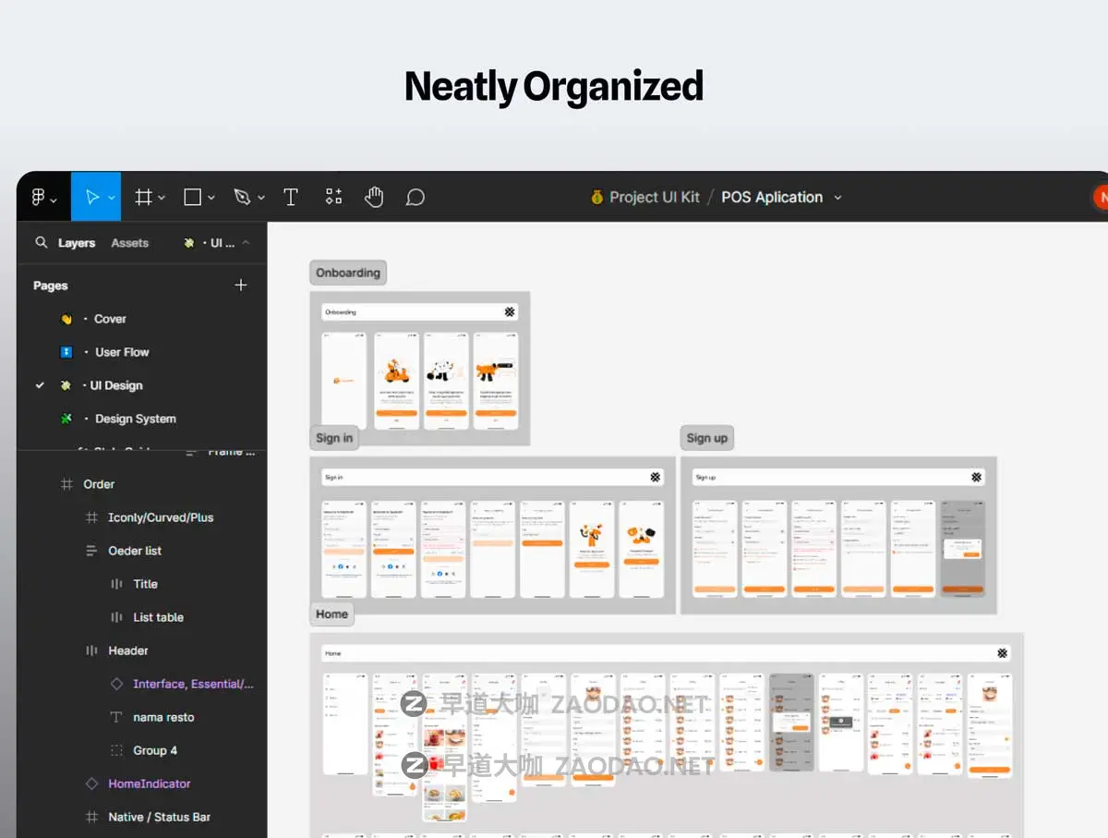The image size is (1108, 838).
Task: Switch to the Layers tab
Action: point(77,243)
